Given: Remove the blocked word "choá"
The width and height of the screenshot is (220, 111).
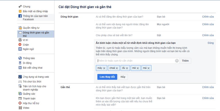Looking at the screenshot, I should pyautogui.click(x=117, y=68).
